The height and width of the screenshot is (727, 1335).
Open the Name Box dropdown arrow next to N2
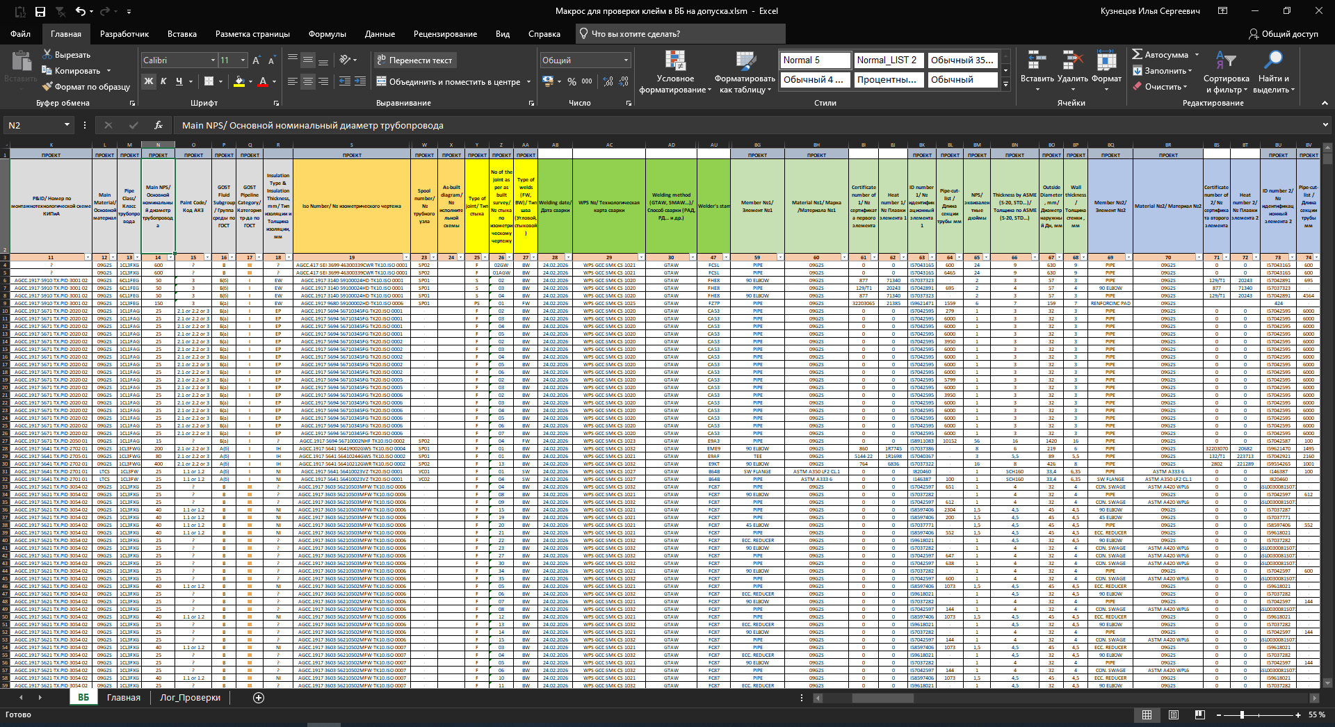(67, 125)
